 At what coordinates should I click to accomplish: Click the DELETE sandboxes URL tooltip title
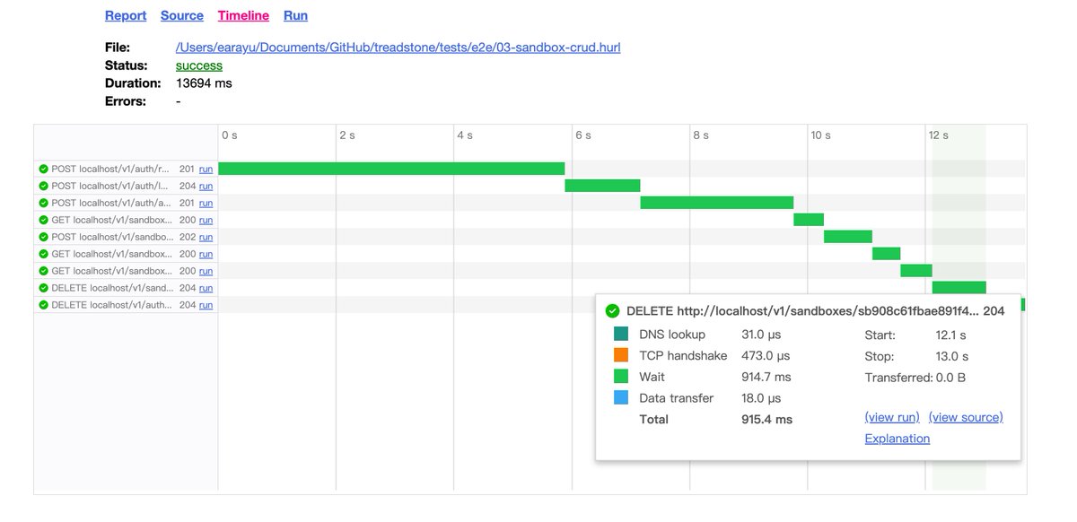coord(801,311)
